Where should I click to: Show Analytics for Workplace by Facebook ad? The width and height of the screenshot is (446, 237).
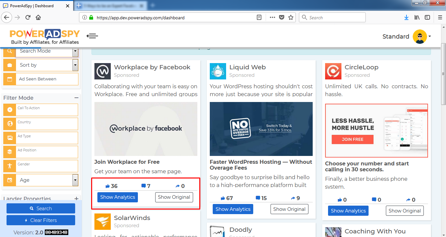click(118, 197)
